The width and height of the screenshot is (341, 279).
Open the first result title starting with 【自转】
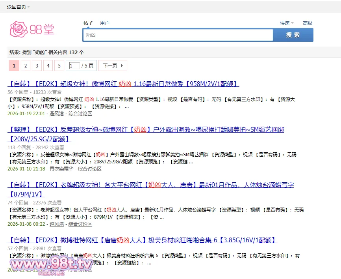pos(123,84)
